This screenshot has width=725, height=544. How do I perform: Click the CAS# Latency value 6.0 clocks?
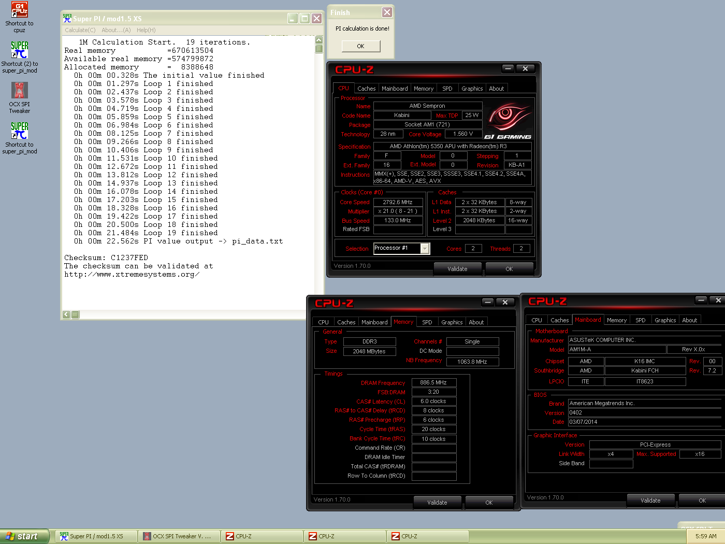[434, 402]
